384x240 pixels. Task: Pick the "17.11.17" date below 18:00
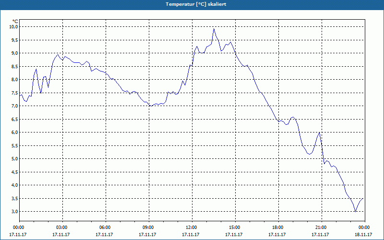[x=277, y=234]
